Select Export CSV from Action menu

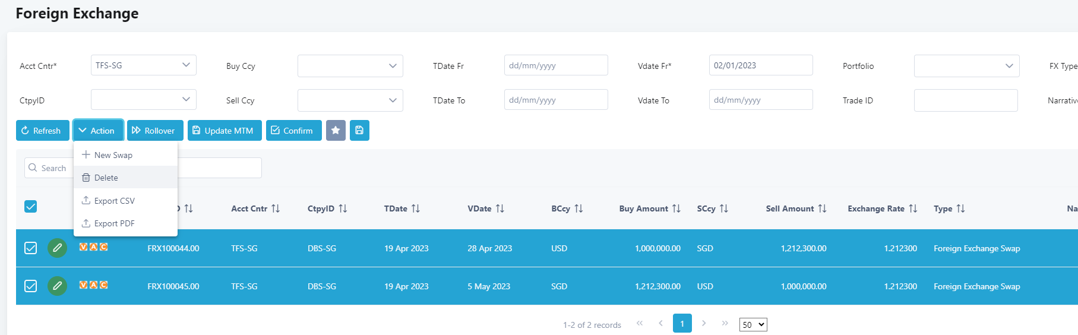click(114, 201)
